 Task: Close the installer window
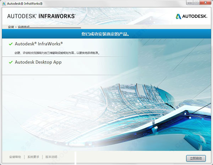click(206, 3)
